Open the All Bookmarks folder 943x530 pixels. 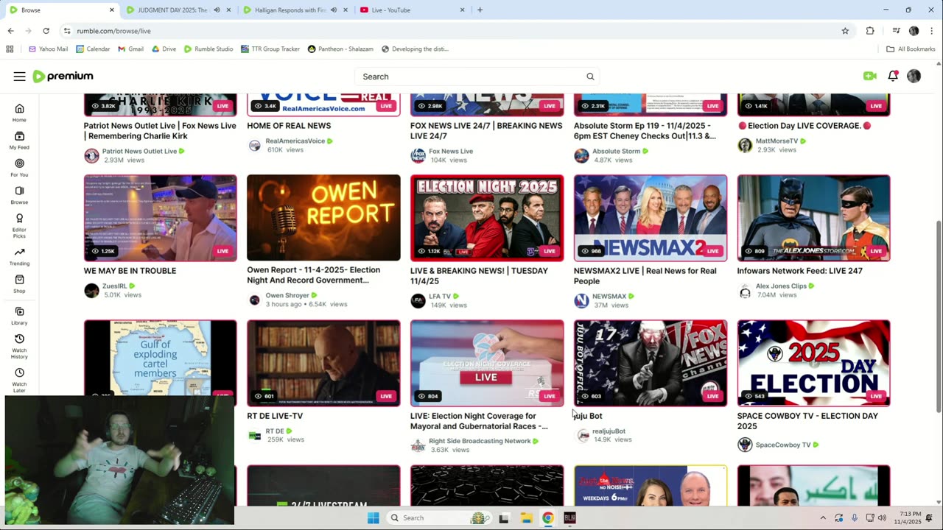coord(911,49)
